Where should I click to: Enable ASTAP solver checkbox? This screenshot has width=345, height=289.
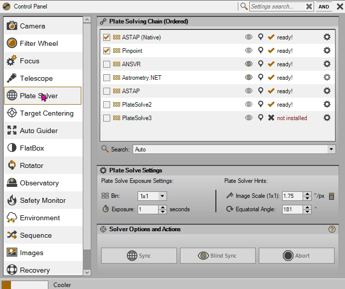click(107, 91)
